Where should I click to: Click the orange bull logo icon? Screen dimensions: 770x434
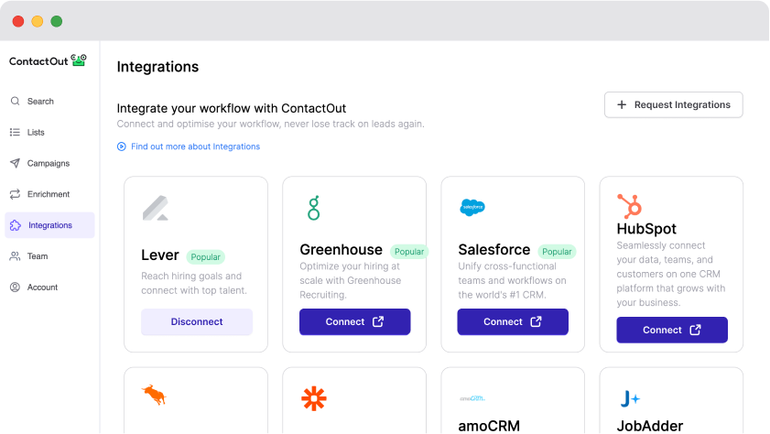153,396
